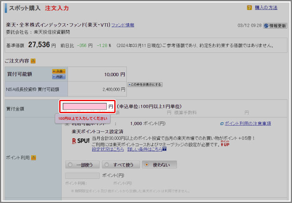The height and width of the screenshot is (203, 292).
Task: Select the 使わない radio option
Action: [159, 165]
